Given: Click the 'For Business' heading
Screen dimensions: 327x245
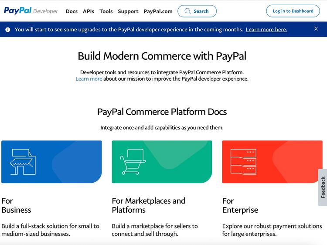Looking at the screenshot, I should 16,205.
